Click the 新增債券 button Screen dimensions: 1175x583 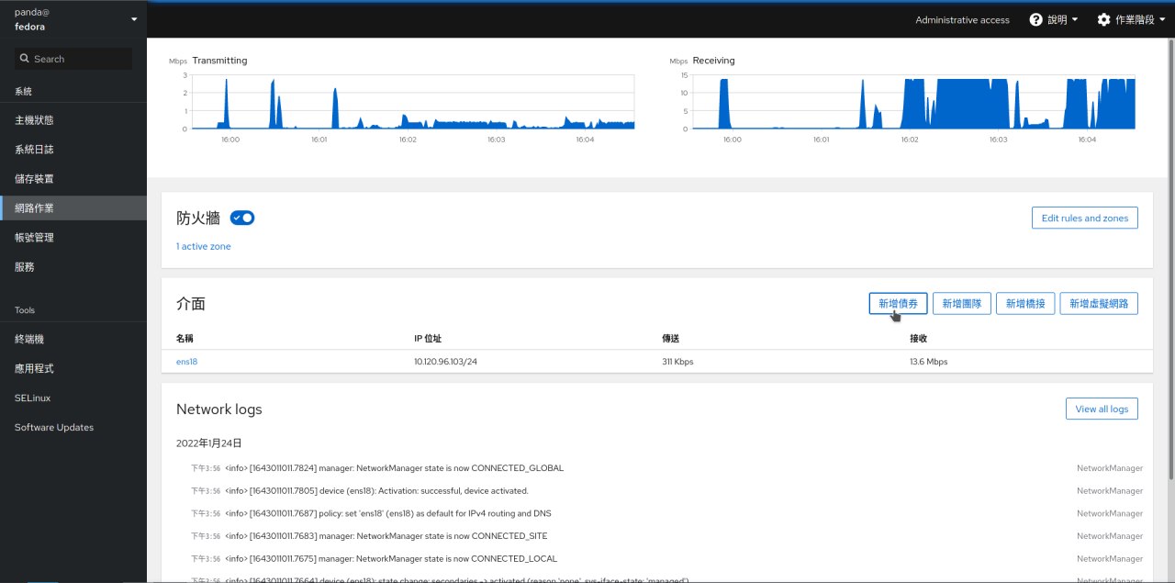point(898,304)
